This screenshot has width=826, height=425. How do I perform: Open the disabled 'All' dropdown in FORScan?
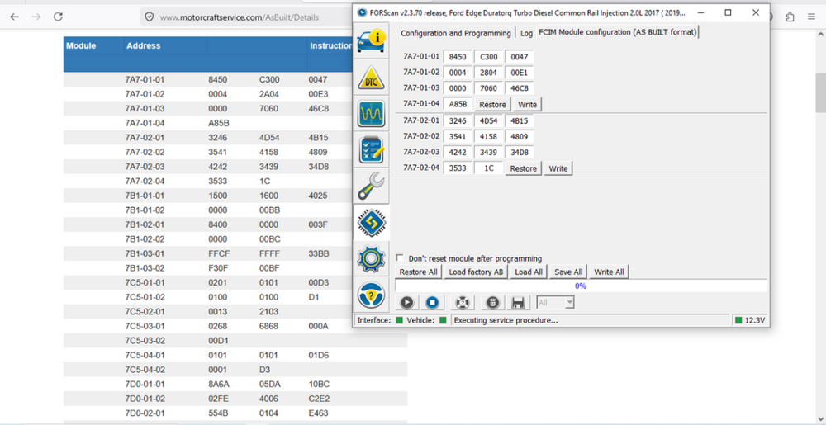[555, 302]
